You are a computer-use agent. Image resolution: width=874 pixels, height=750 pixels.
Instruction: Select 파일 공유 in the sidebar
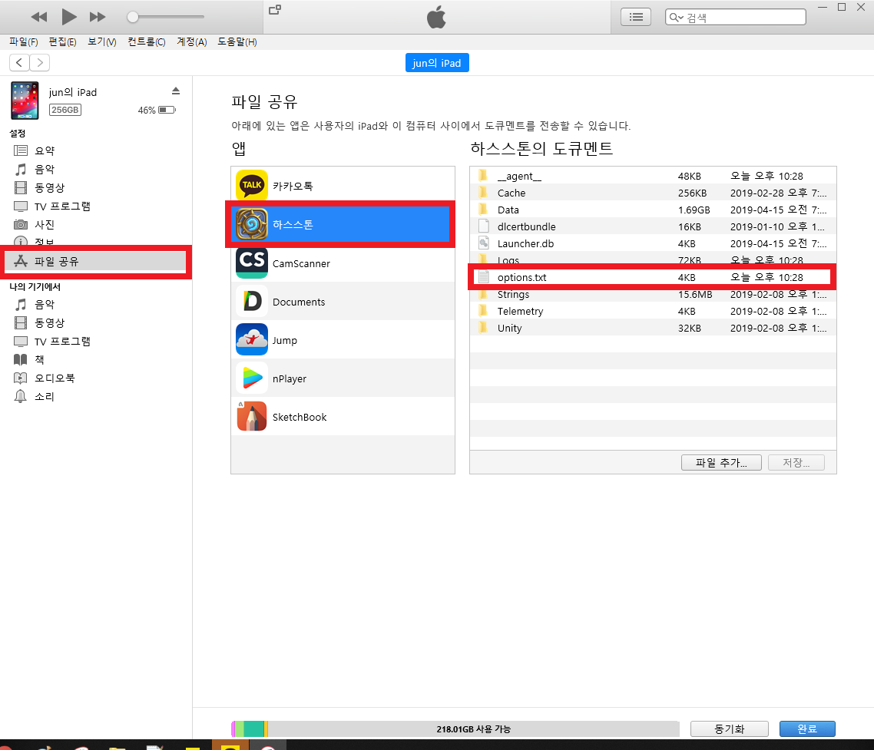pyautogui.click(x=95, y=261)
